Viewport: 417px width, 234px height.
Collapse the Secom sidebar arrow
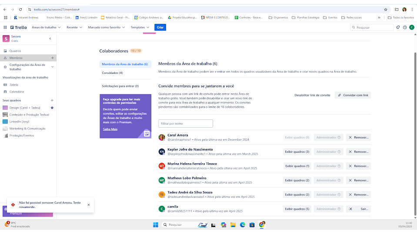[x=50, y=39]
